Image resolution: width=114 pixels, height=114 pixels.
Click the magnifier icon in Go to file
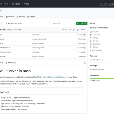click(x=52, y=24)
